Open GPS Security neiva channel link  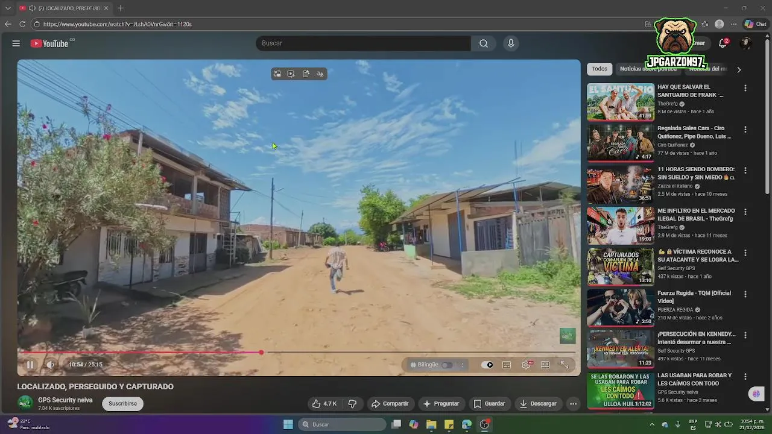(x=65, y=400)
